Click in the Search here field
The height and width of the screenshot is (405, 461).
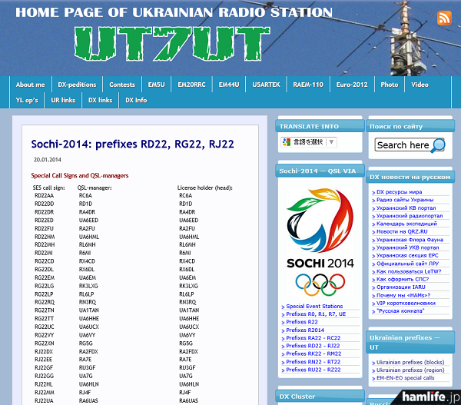(x=403, y=144)
